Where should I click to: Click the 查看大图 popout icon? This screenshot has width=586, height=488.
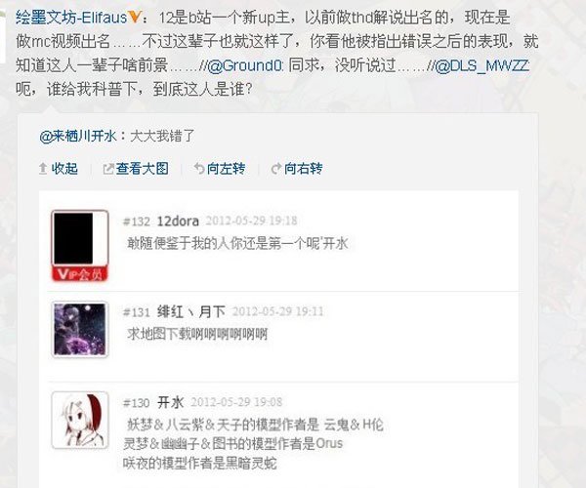[x=108, y=169]
